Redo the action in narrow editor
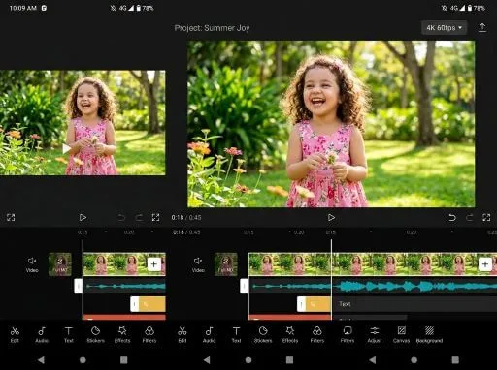 tap(139, 218)
